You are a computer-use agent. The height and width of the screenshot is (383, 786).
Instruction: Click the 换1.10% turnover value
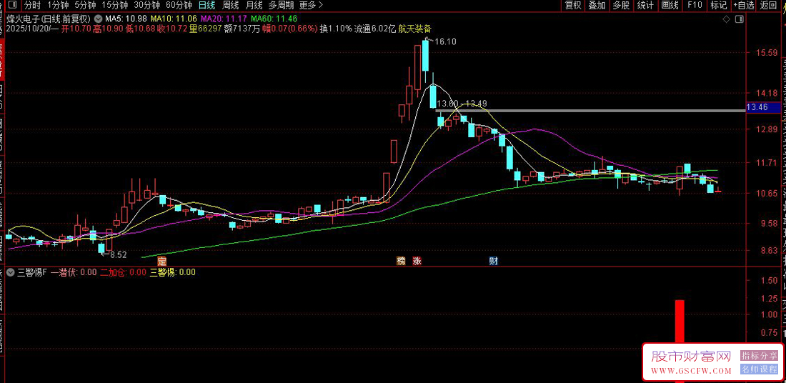[x=336, y=29]
